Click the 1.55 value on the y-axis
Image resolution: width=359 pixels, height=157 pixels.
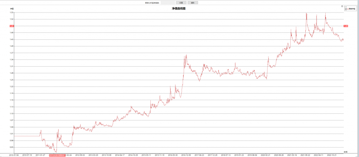[x=12, y=12]
